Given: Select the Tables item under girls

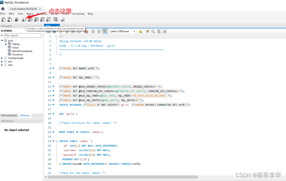Looking at the screenshot, I should pos(16,44).
